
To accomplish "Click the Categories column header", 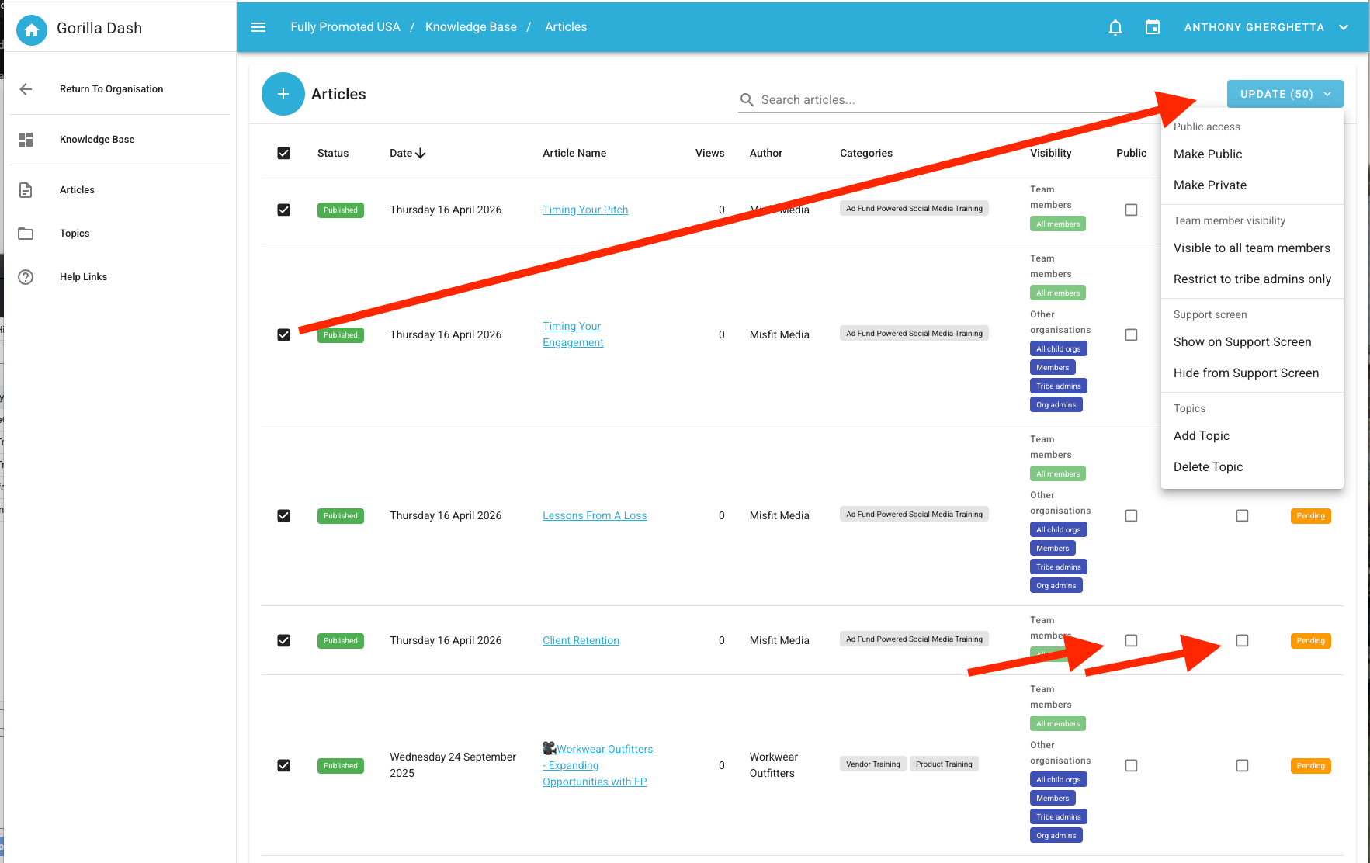I will [x=866, y=154].
